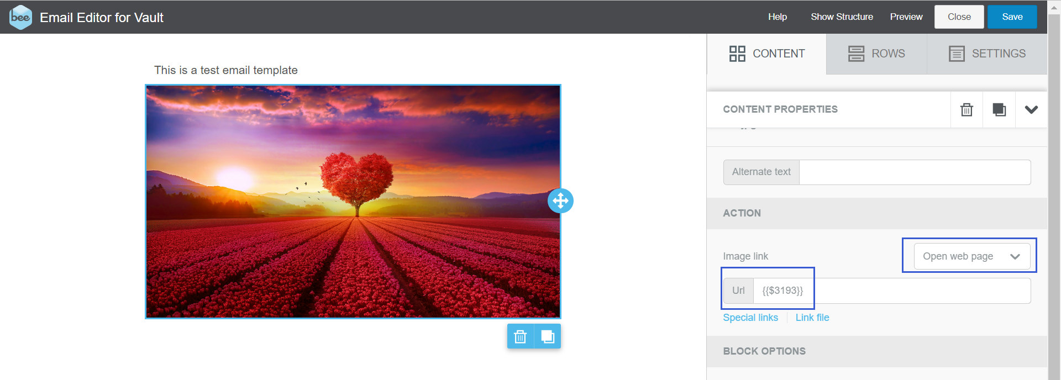Click the move handle on image
1061x380 pixels.
560,200
